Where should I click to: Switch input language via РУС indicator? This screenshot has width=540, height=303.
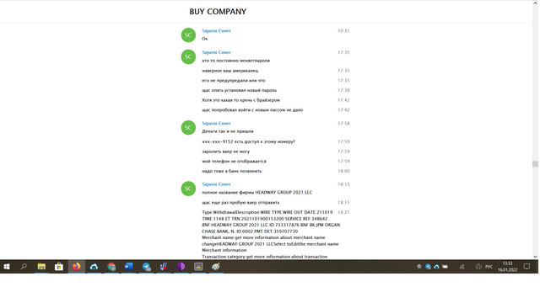489,267
